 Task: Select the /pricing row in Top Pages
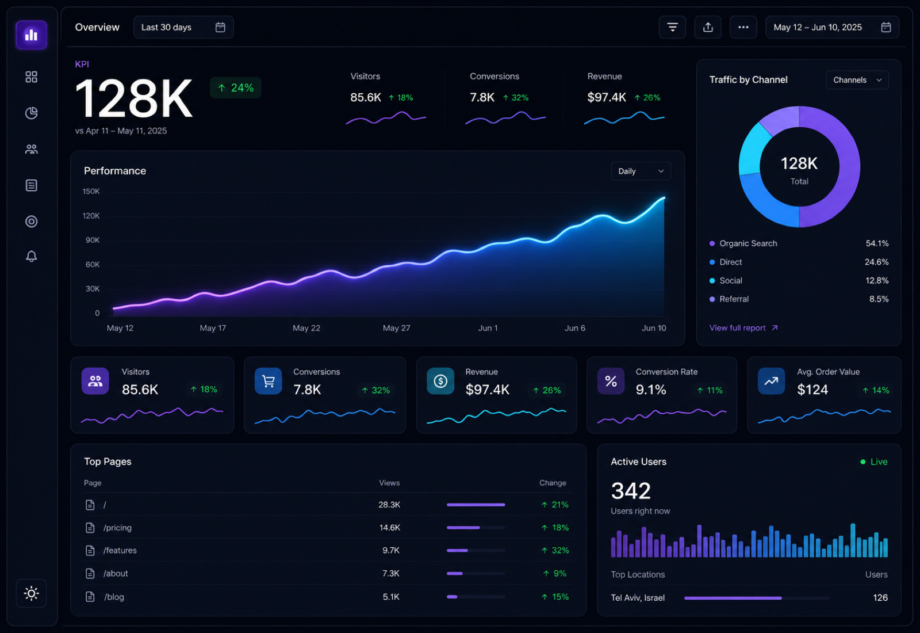coord(328,527)
